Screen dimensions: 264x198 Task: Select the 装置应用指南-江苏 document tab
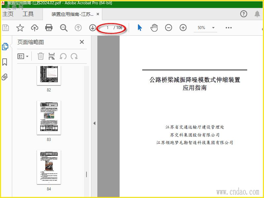click(x=72, y=14)
